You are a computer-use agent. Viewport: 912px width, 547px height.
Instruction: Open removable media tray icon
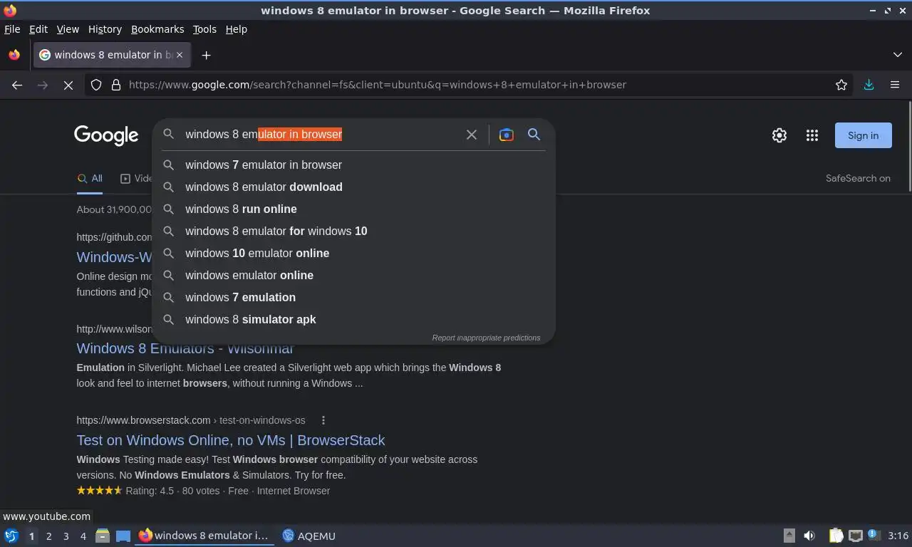pyautogui.click(x=789, y=536)
